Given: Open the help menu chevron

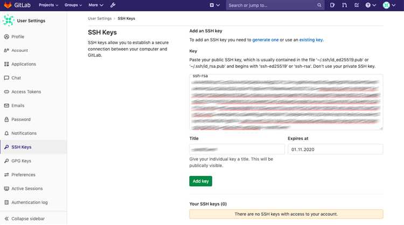Looking at the screenshot, I should pos(374,5).
